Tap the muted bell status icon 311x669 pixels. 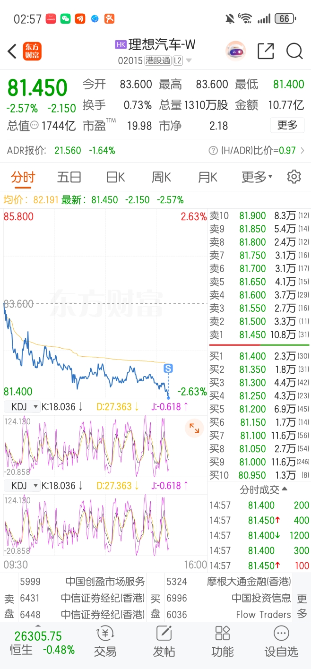click(230, 19)
